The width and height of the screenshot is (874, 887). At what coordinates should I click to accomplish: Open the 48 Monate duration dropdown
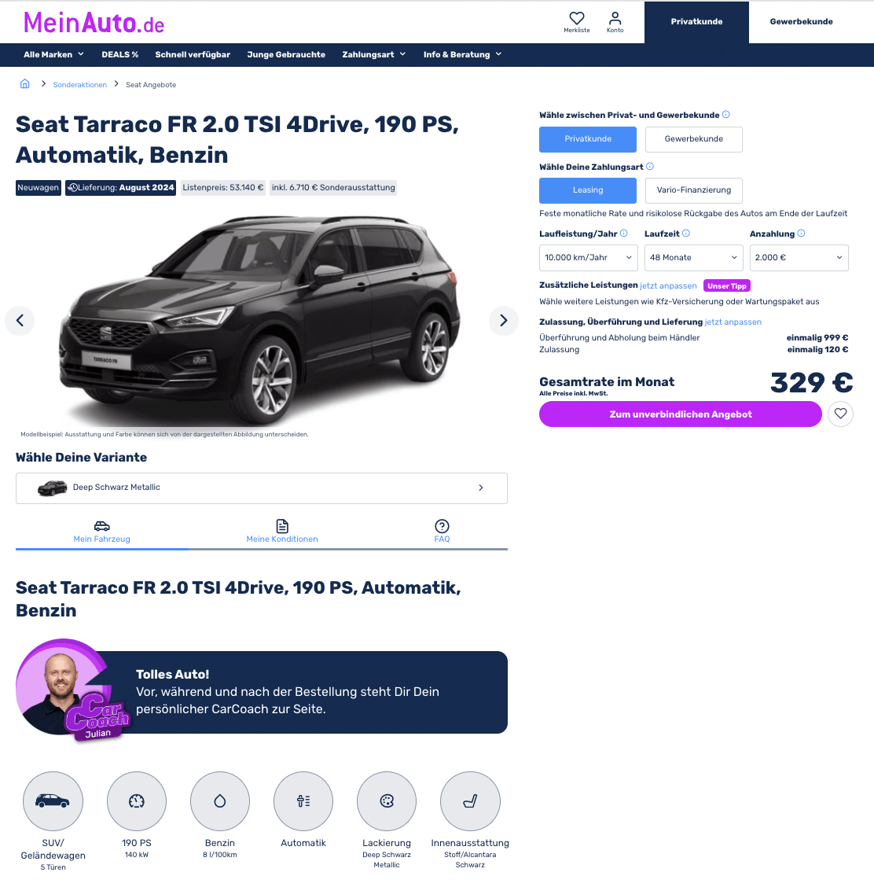click(x=694, y=257)
